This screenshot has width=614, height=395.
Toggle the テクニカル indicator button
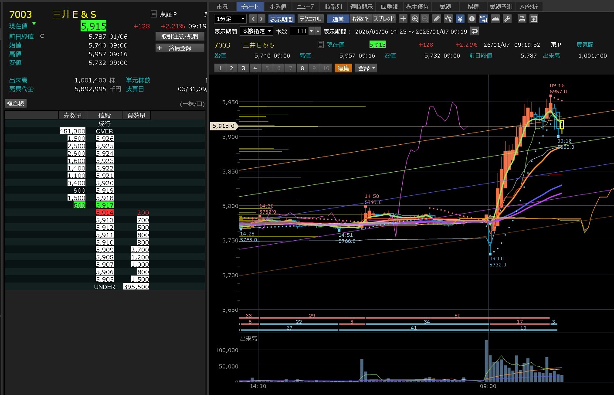[310, 19]
